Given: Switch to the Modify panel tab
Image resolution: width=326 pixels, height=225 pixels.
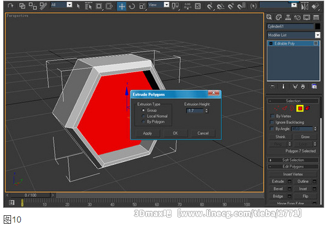Looking at the screenshot, I should 279,17.
